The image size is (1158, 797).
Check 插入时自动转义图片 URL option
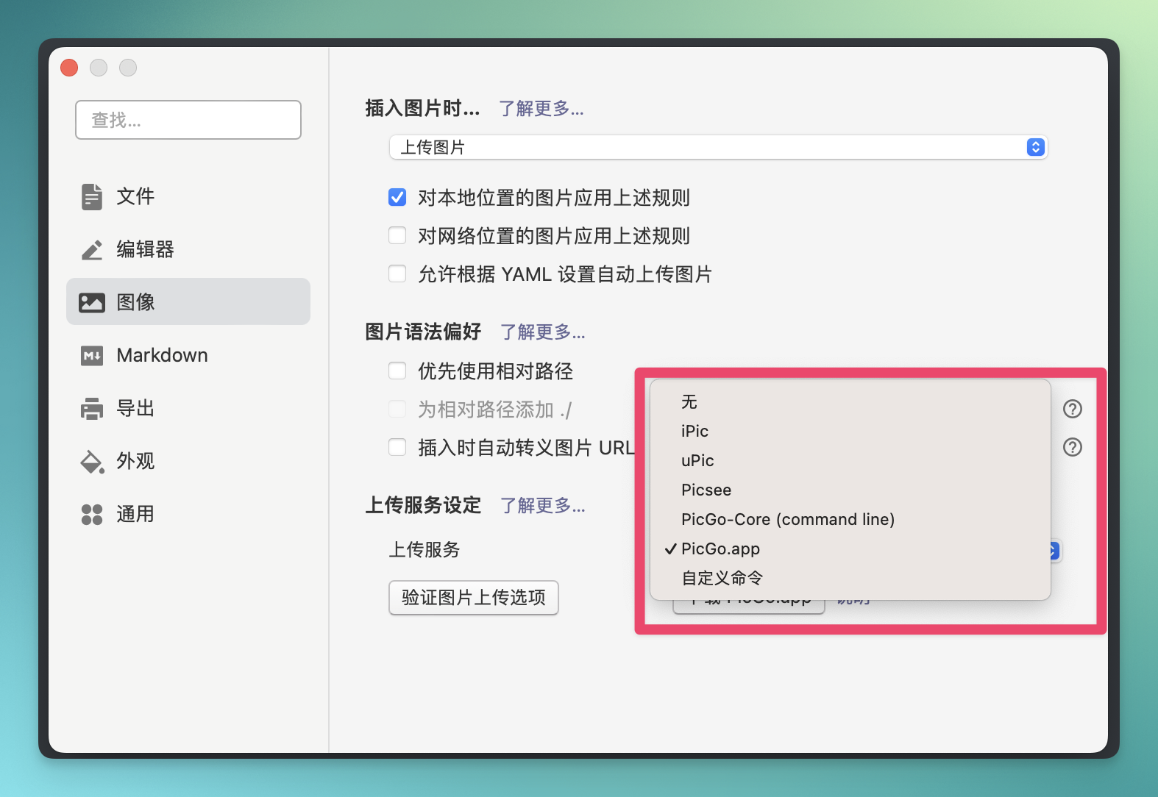click(397, 447)
